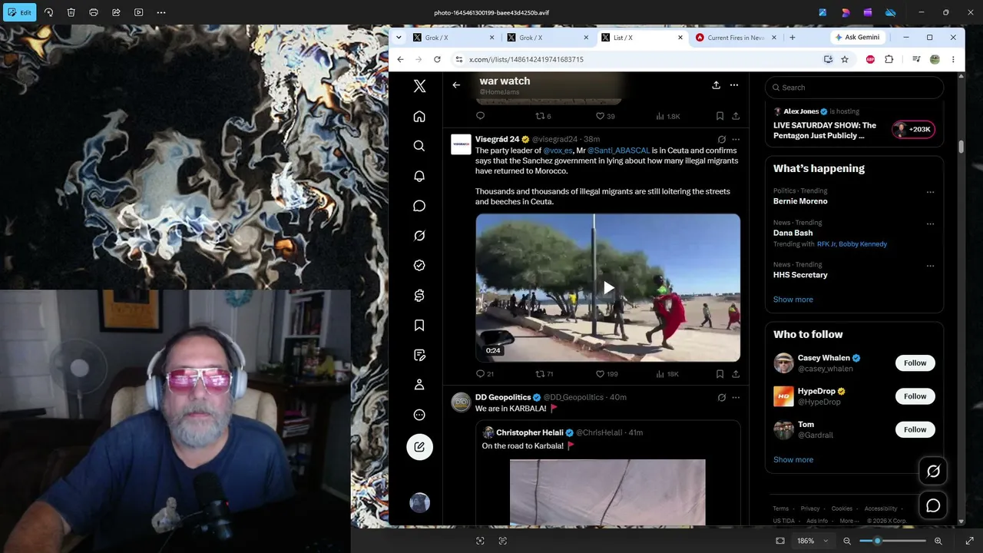Delete the photo using the trash icon

(x=71, y=12)
